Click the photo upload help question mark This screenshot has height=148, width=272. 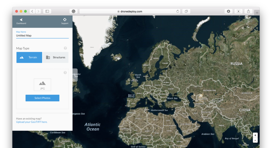pos(65,73)
